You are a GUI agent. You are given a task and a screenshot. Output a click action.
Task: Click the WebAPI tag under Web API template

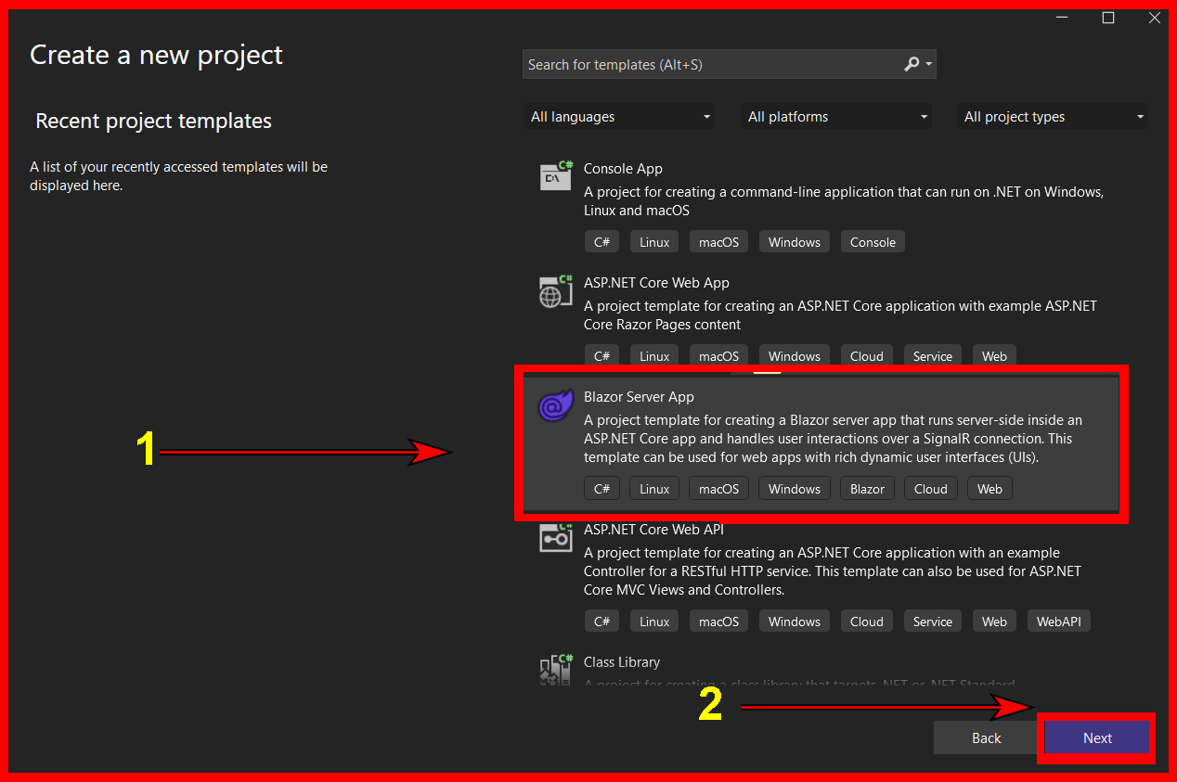[1058, 621]
